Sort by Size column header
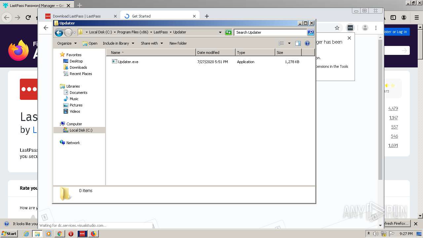The width and height of the screenshot is (423, 238). point(288,53)
